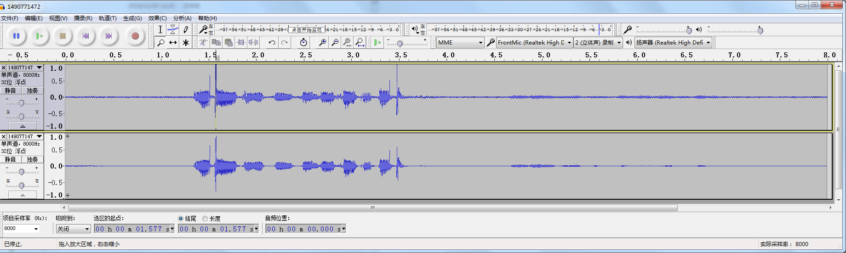Zoom out using the minus magnifier

[x=335, y=43]
